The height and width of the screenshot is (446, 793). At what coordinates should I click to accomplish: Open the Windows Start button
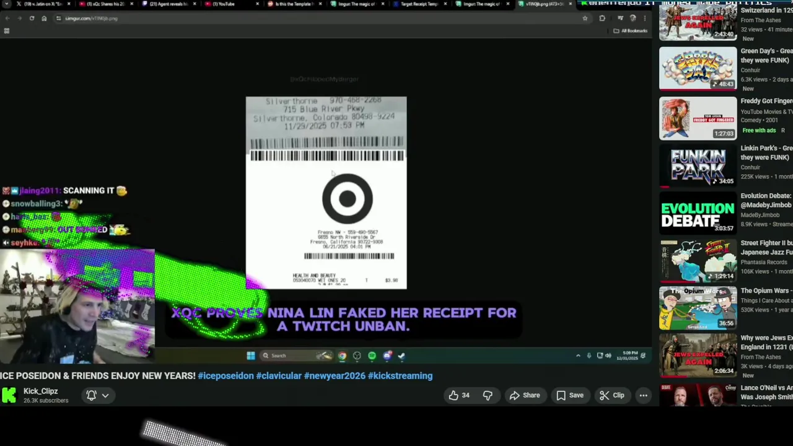tap(250, 356)
